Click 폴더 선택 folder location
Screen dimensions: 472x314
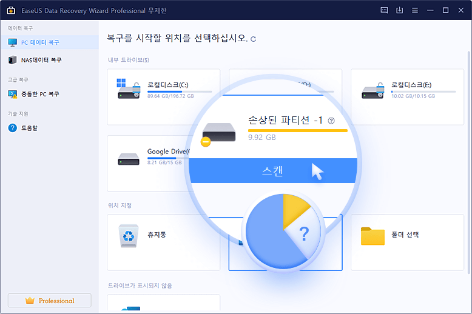pyautogui.click(x=407, y=235)
